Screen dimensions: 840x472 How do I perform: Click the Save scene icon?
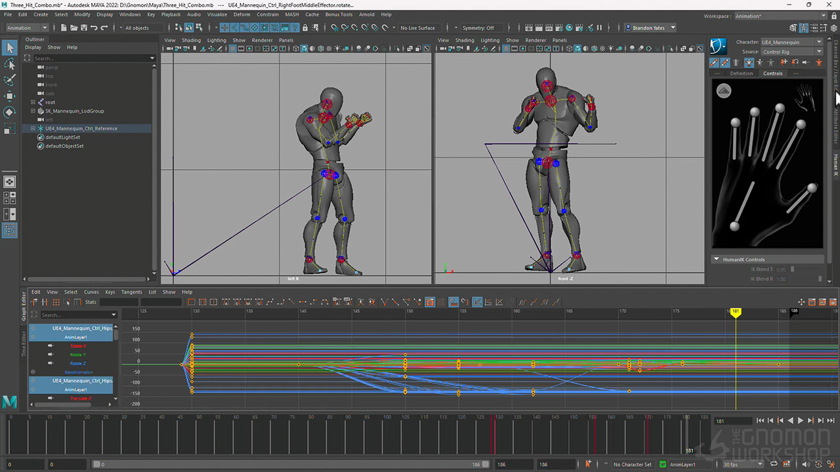click(x=83, y=28)
